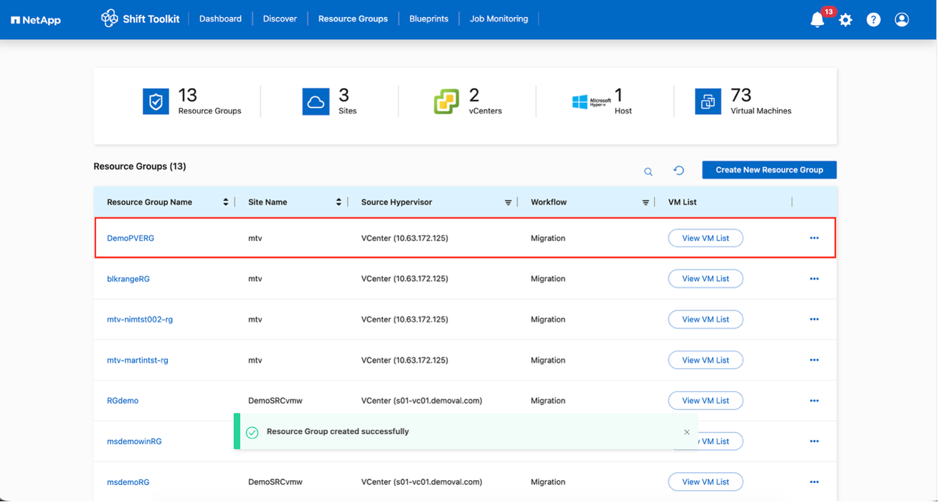This screenshot has width=941, height=504.
Task: Open the user profile icon
Action: pos(902,20)
